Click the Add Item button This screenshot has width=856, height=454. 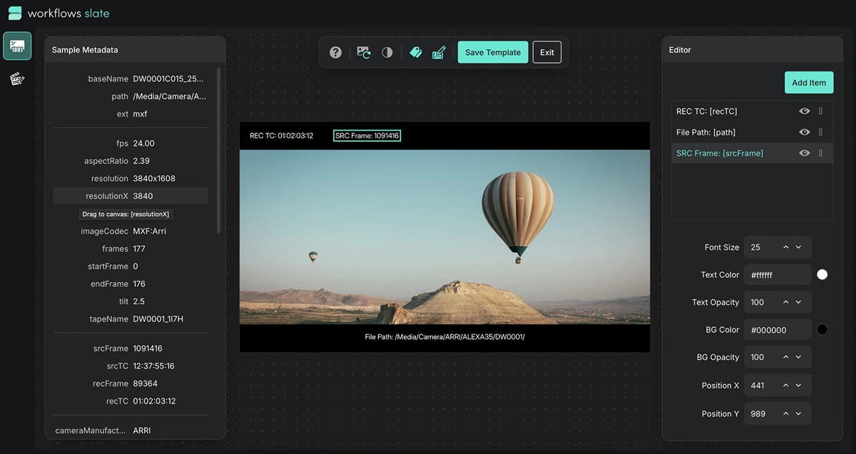click(809, 83)
